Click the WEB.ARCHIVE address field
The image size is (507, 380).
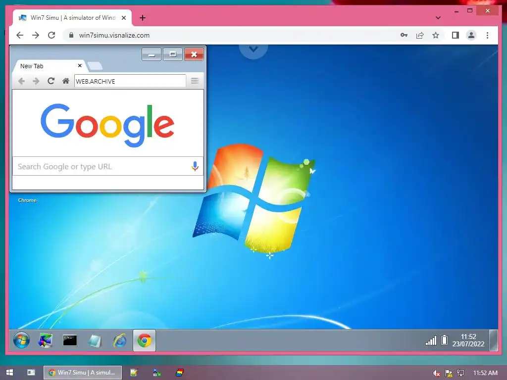pos(130,81)
